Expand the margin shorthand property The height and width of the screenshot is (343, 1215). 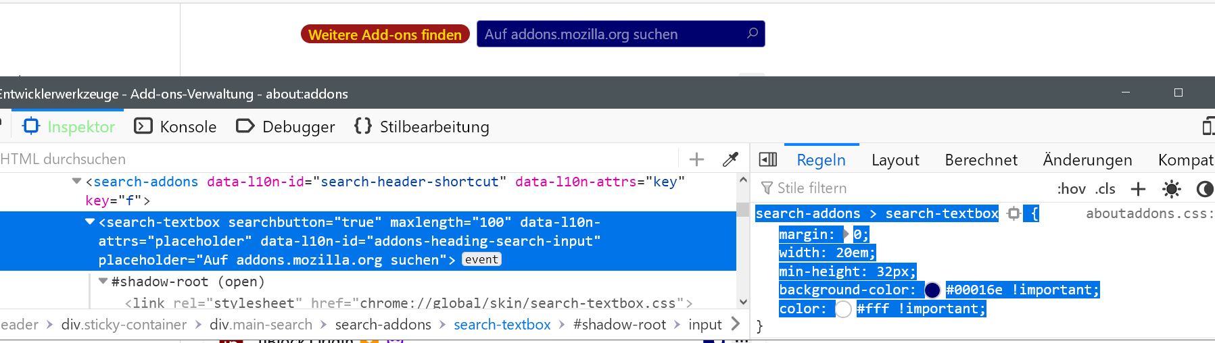coord(845,234)
